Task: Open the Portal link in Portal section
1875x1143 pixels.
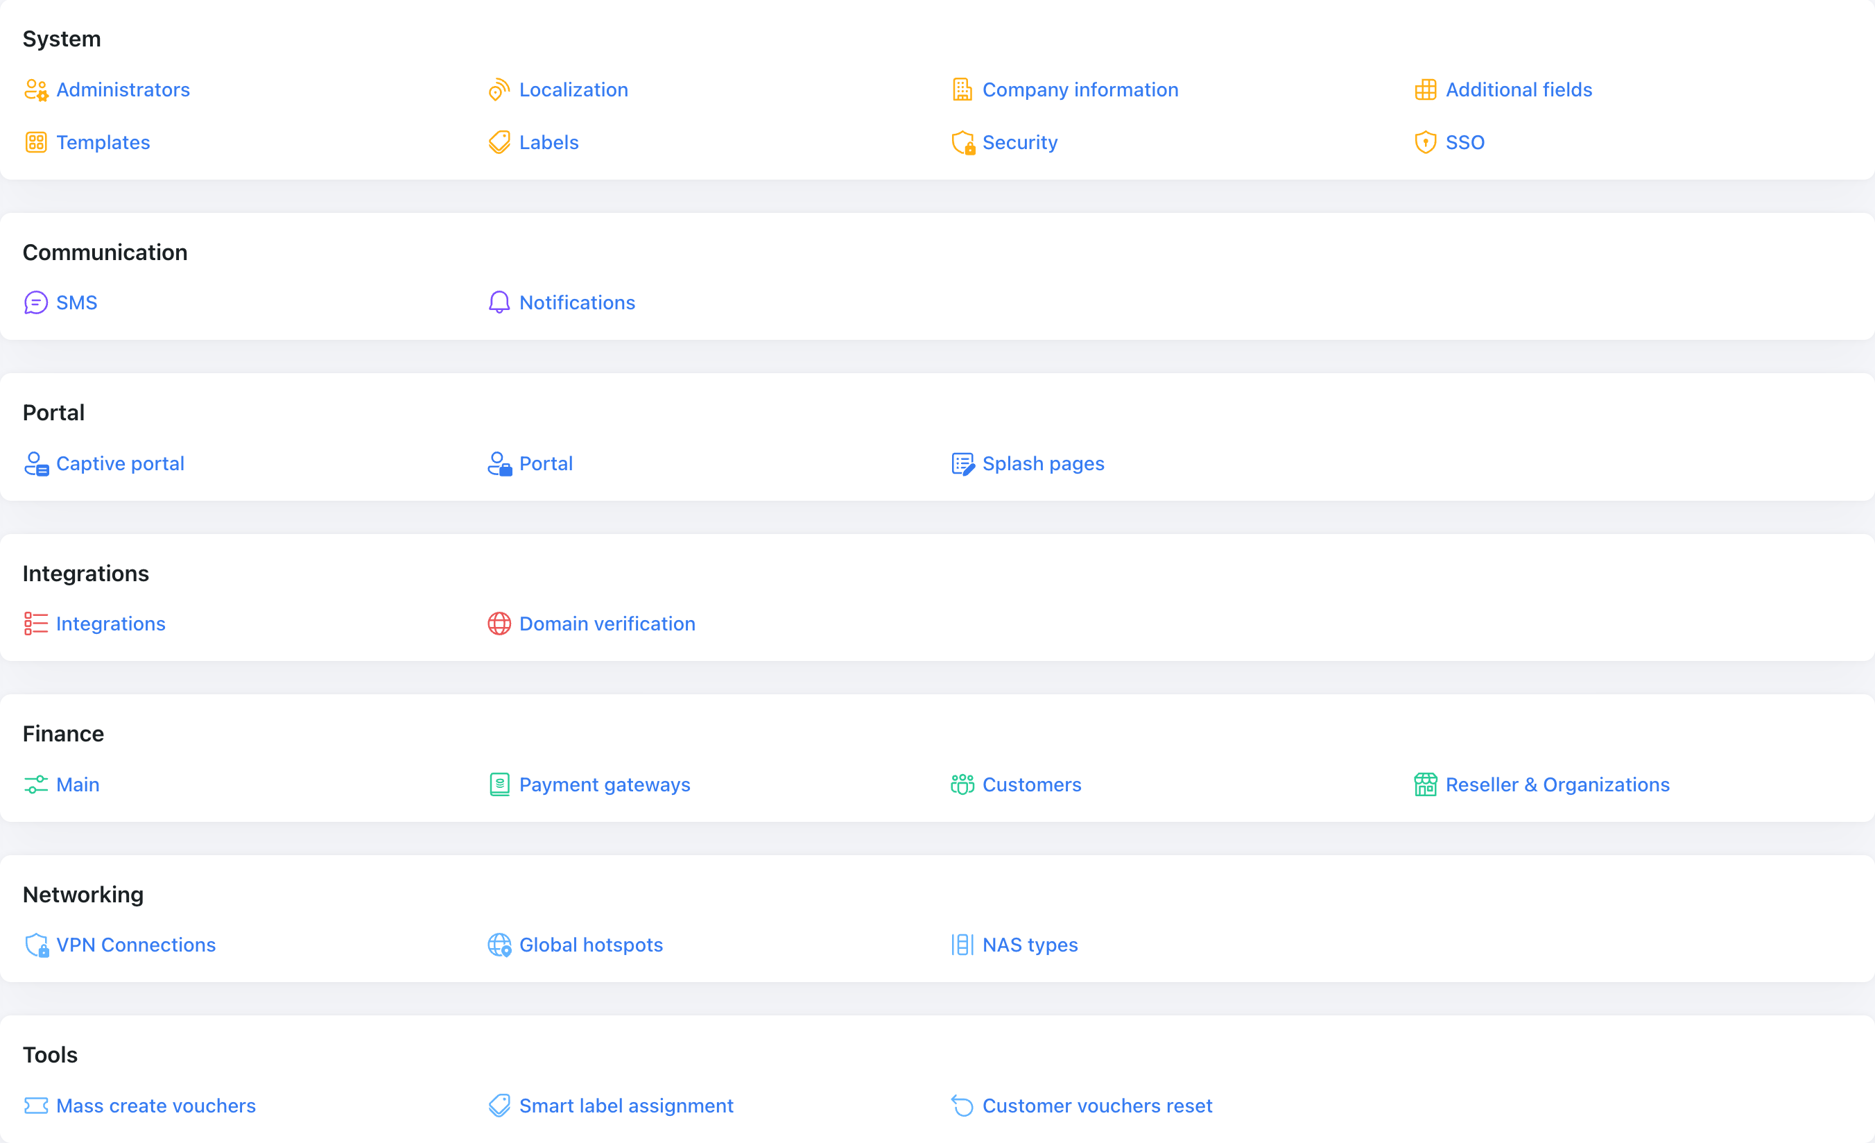Action: pyautogui.click(x=546, y=463)
